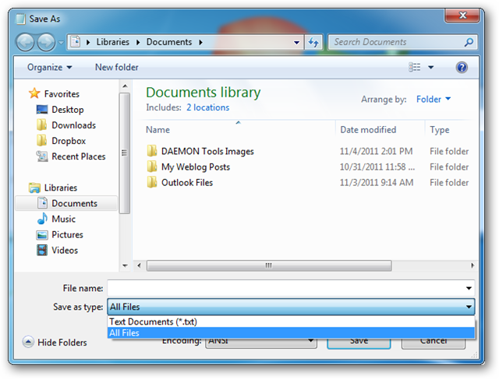Viewport: 499px width, 379px height.
Task: Close the Save As dialog
Action: click(462, 16)
